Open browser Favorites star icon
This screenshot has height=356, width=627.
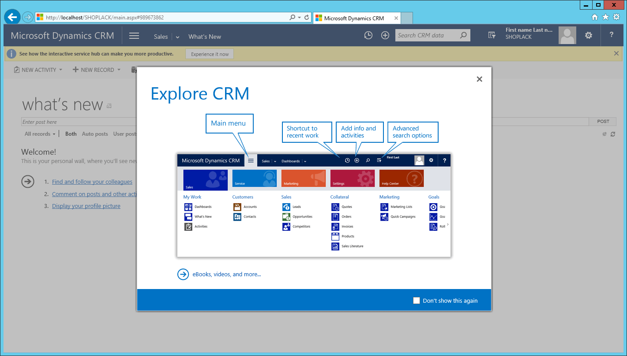pyautogui.click(x=605, y=17)
